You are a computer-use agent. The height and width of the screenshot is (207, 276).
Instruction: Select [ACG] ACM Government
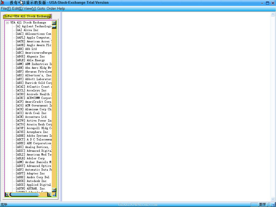pyautogui.click(x=34, y=105)
